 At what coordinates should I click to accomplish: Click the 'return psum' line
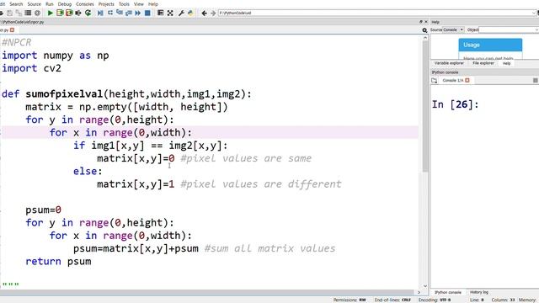(x=58, y=262)
